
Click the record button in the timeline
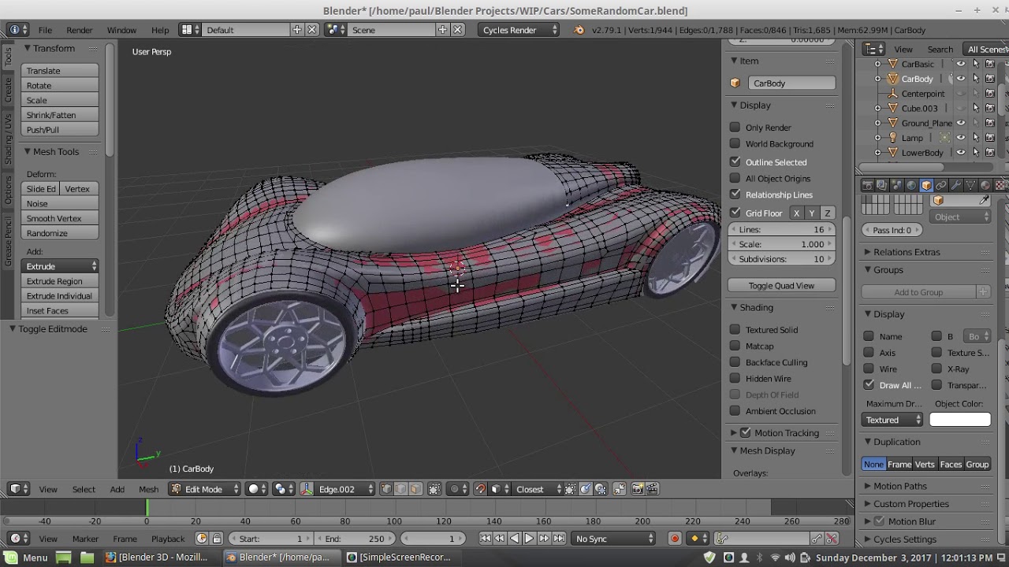tap(675, 539)
